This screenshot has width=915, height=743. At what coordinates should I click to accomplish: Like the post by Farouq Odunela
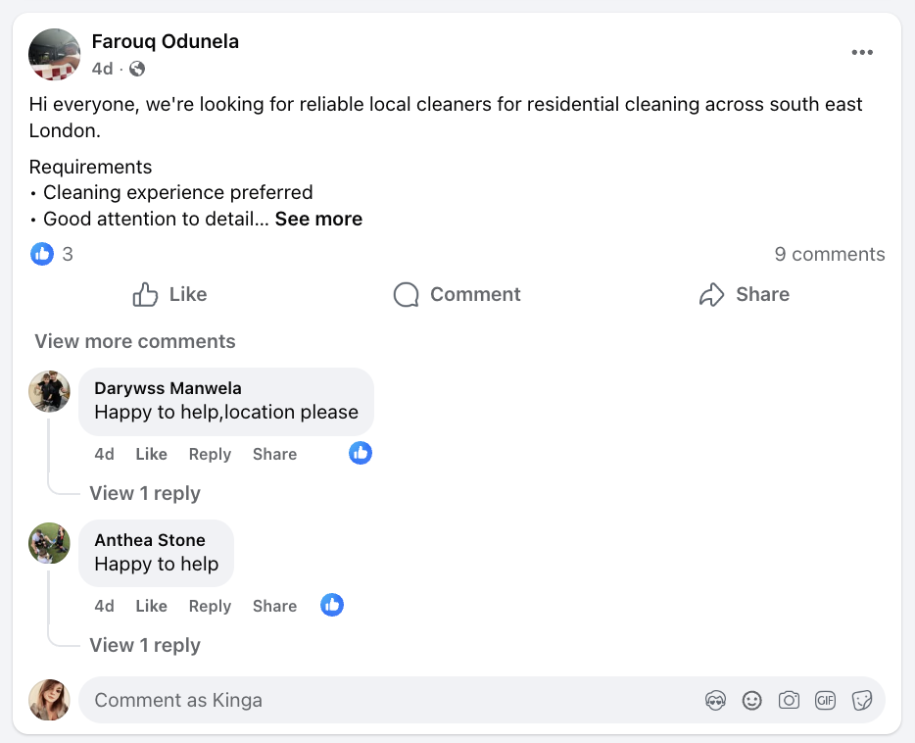click(x=169, y=294)
